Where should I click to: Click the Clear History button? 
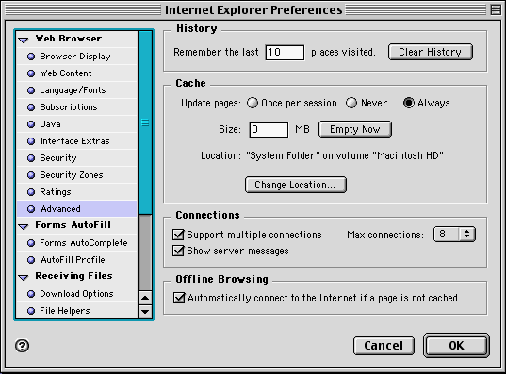pos(431,52)
